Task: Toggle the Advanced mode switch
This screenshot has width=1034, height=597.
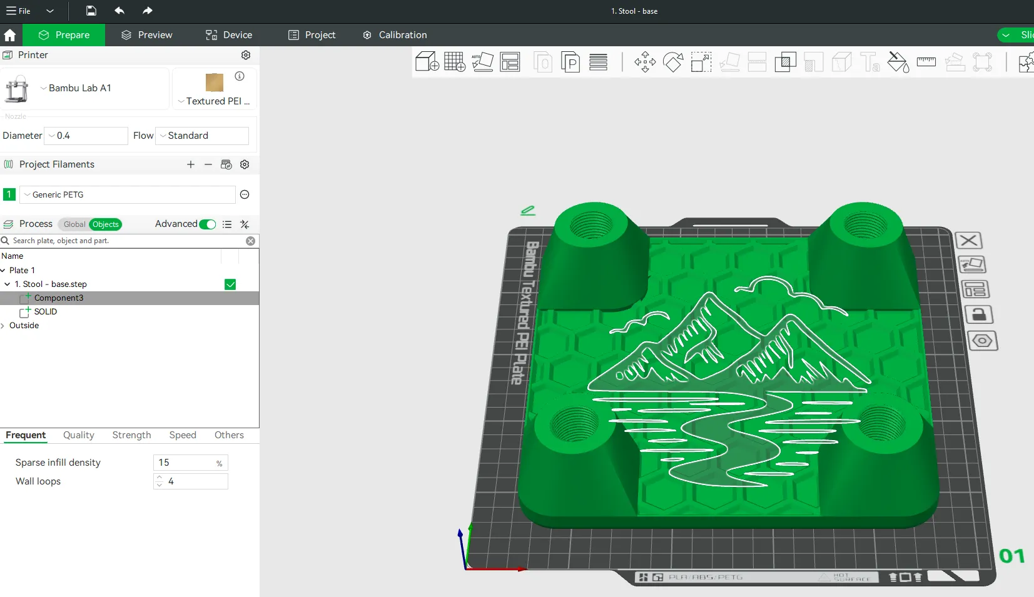Action: pos(208,224)
